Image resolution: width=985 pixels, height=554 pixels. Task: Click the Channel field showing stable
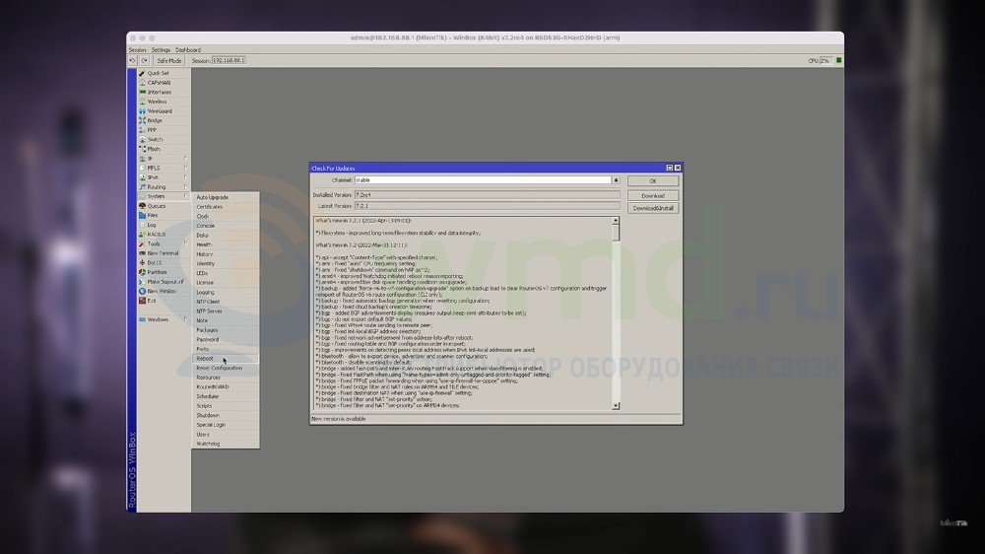(x=483, y=179)
